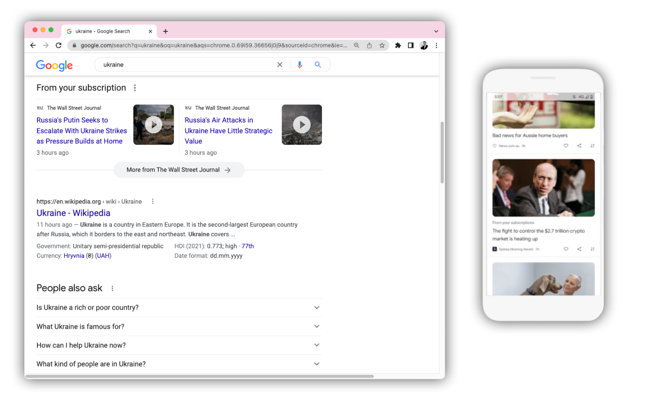Open Chrome's three-dot menu
The height and width of the screenshot is (407, 657).
point(436,45)
